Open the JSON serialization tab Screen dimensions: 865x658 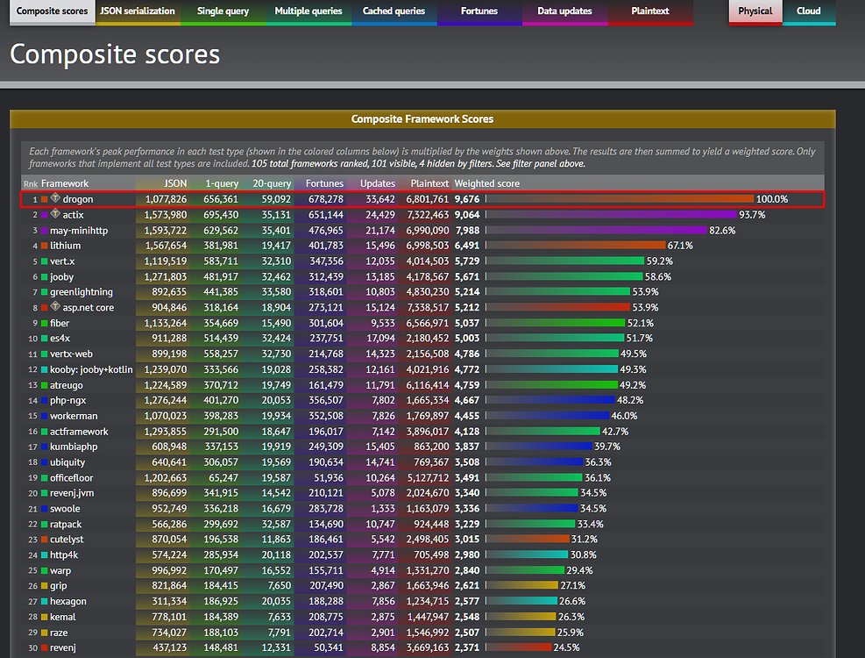tap(137, 11)
